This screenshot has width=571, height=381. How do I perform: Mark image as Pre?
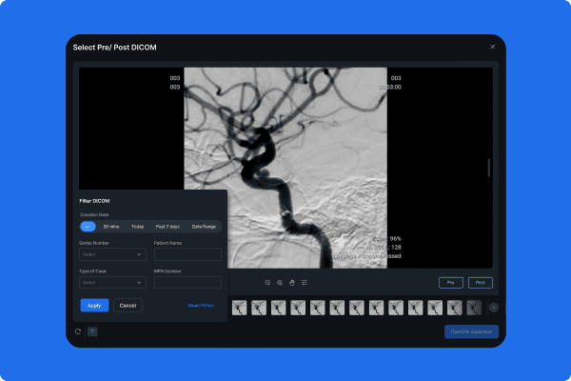point(451,283)
